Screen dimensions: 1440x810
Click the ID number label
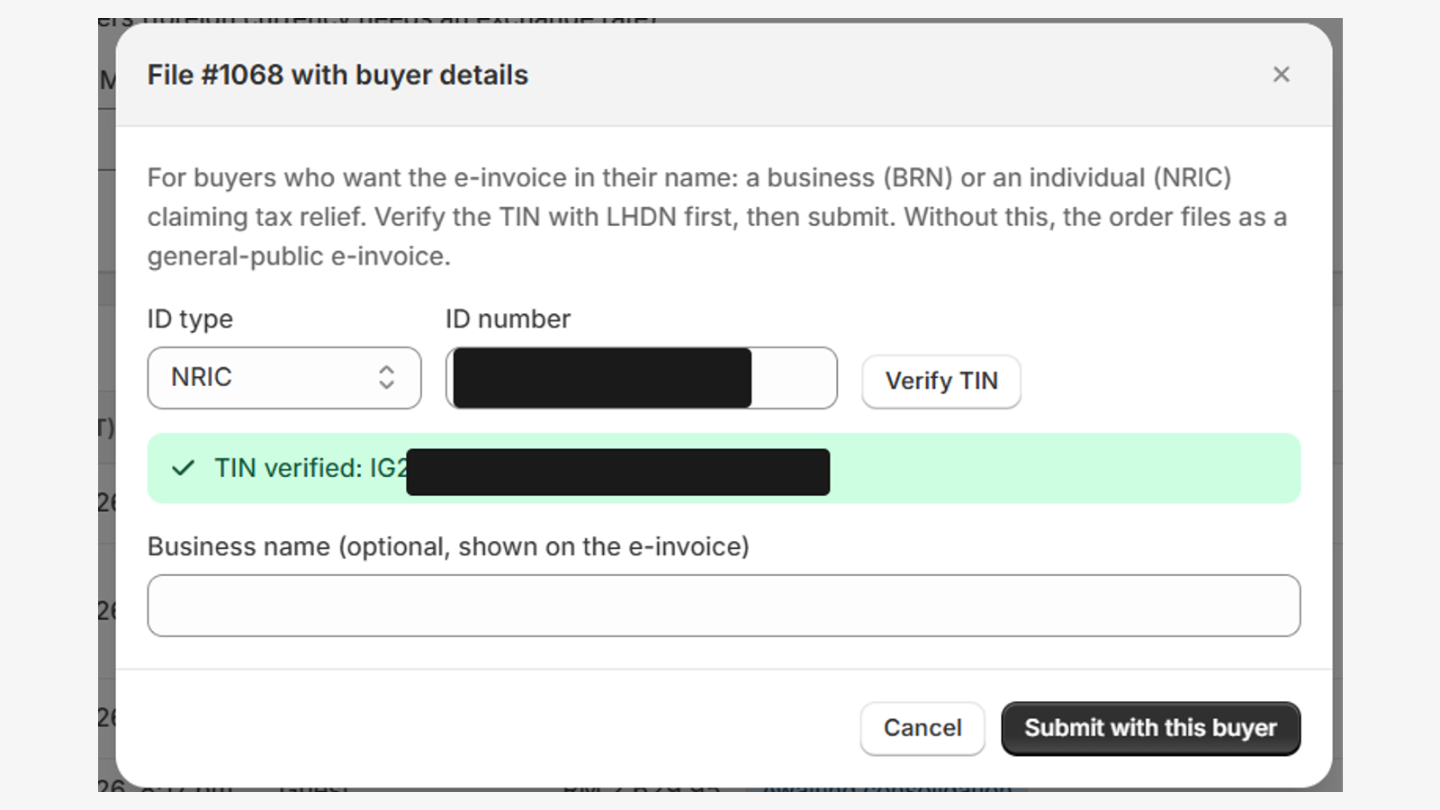(508, 319)
